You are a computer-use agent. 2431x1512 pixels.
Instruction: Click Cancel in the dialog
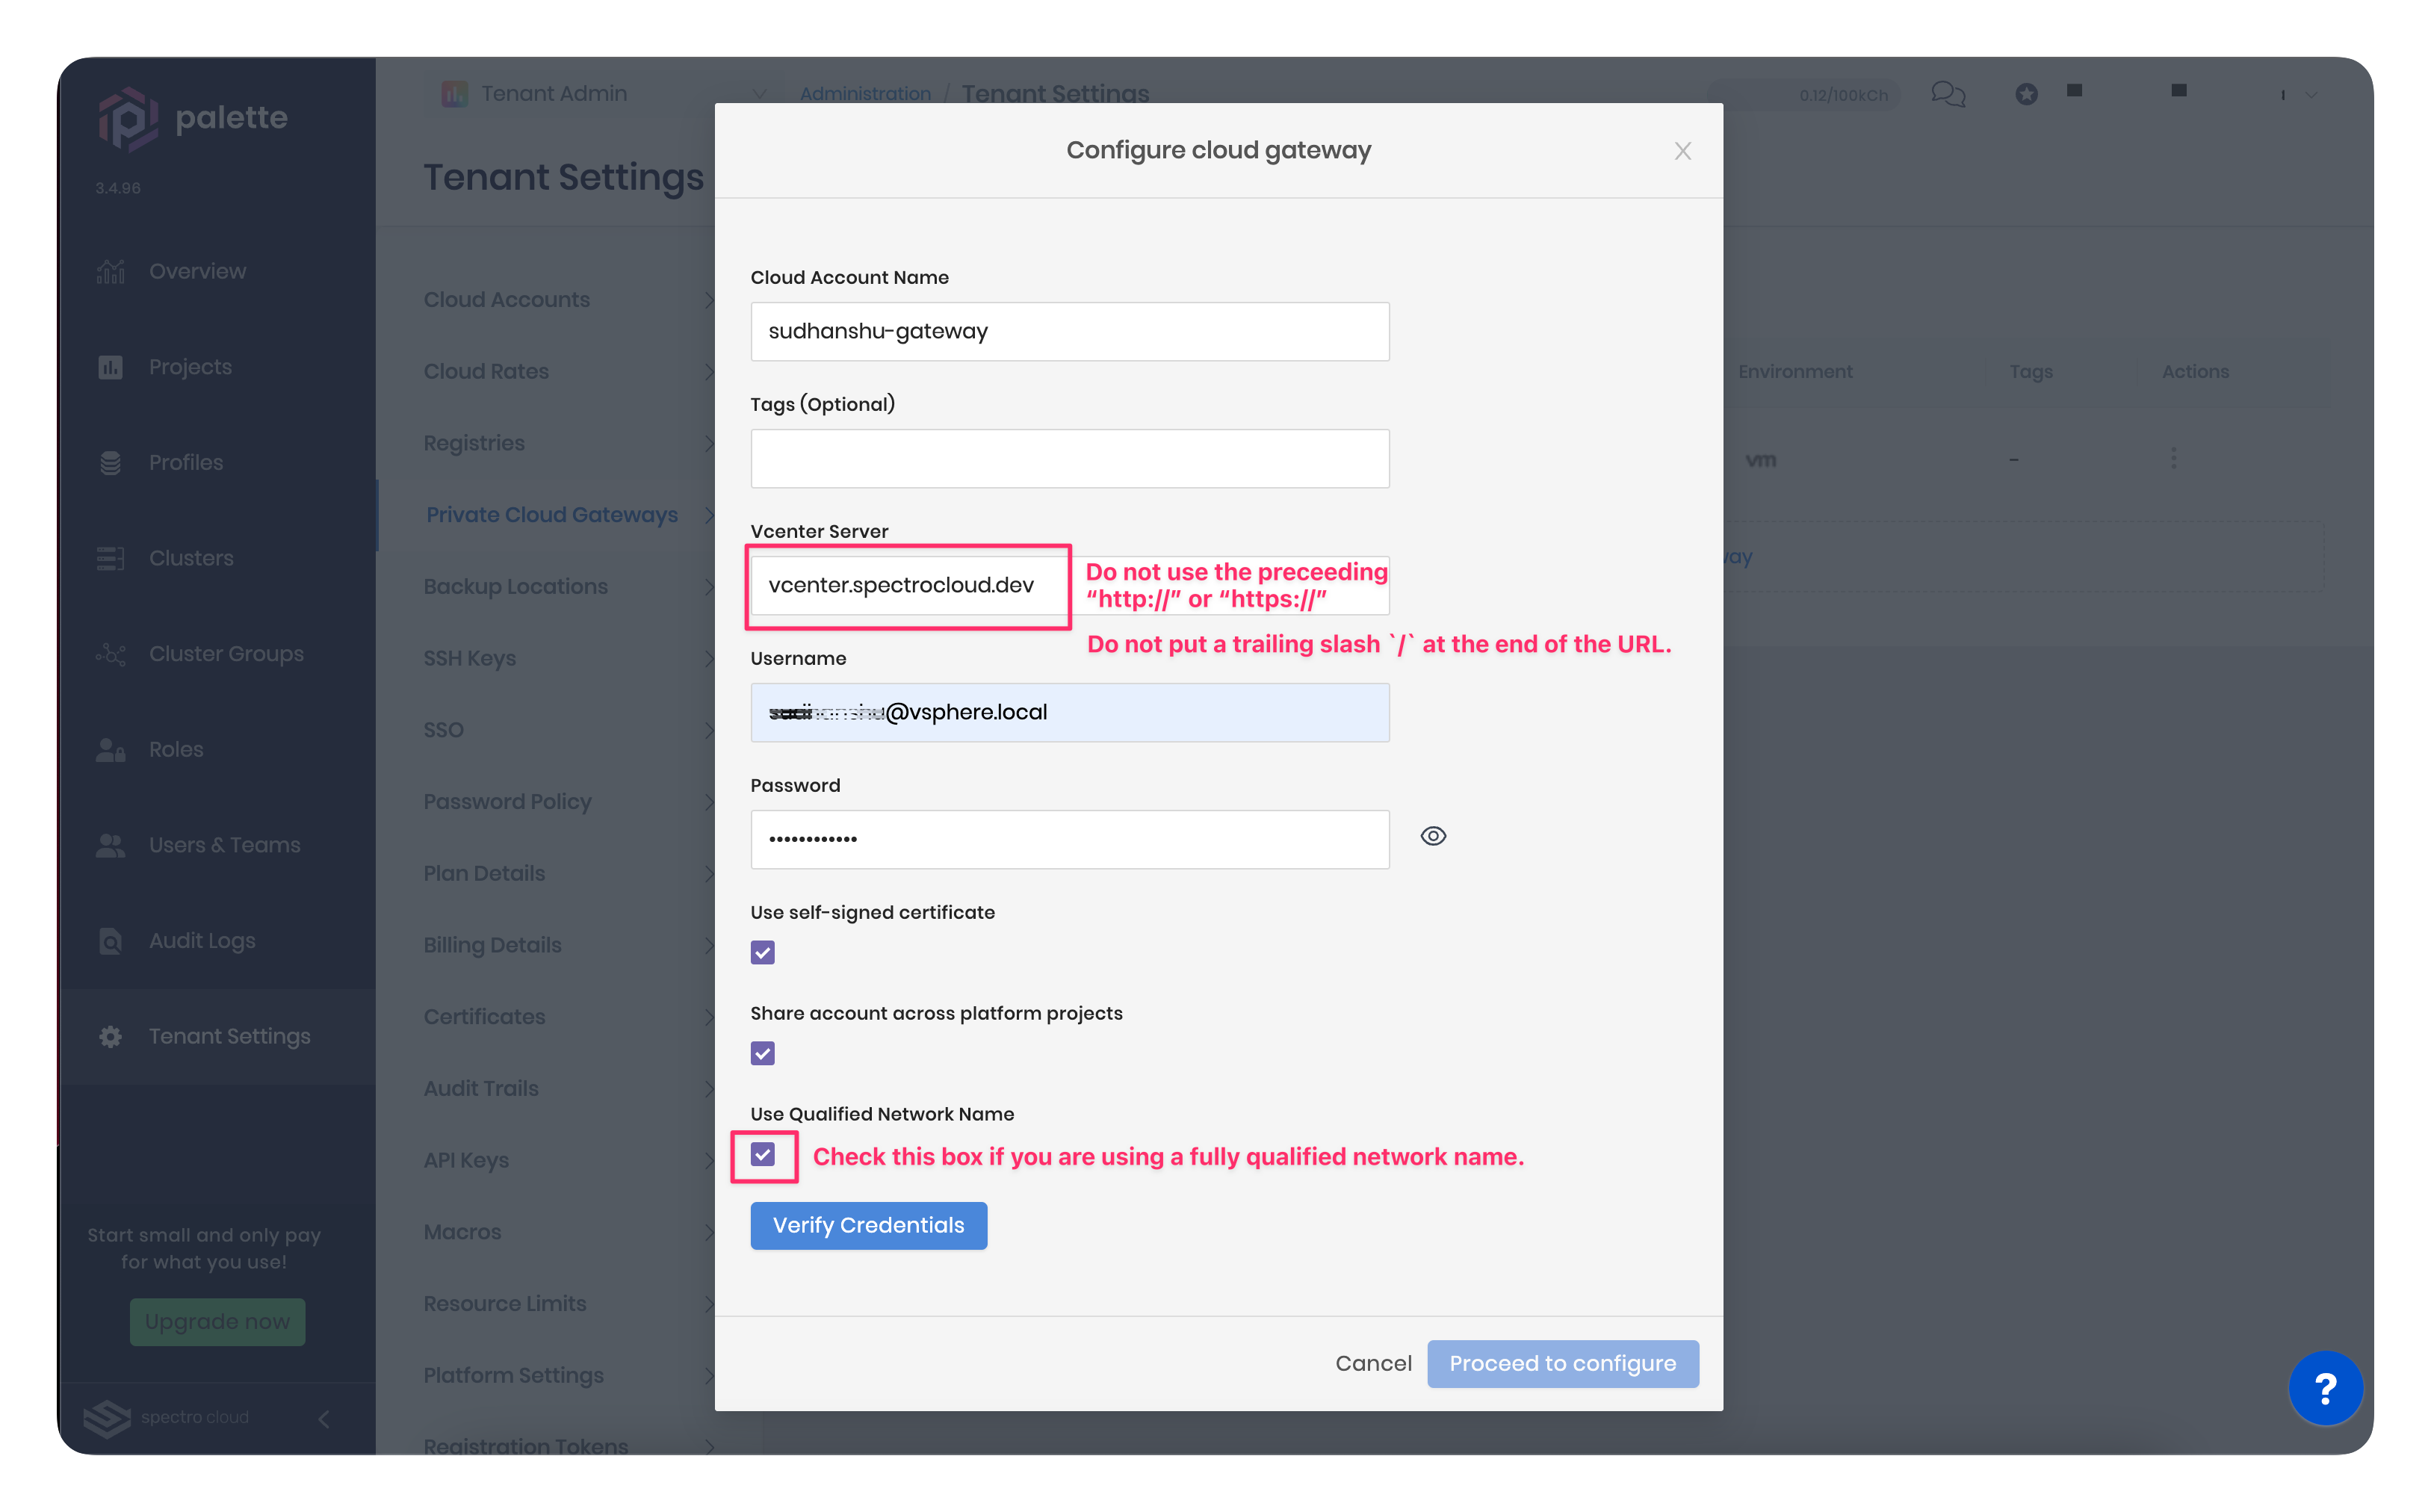(x=1373, y=1363)
